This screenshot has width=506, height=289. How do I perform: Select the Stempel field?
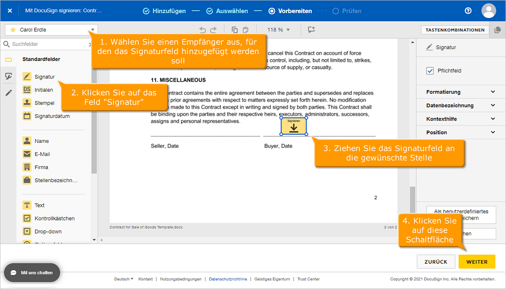(39, 103)
